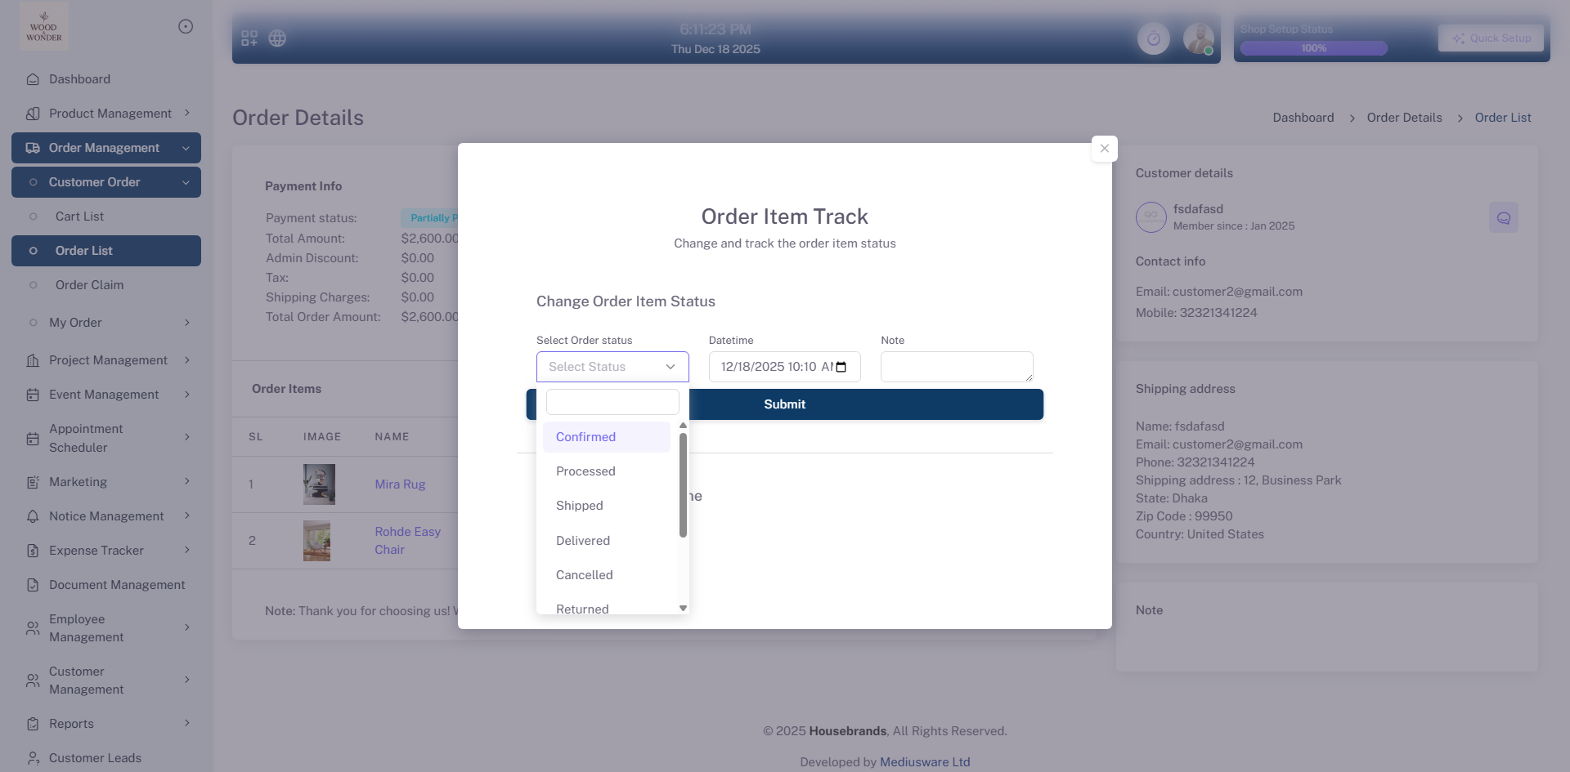Click the Select Status dropdown box
1570x772 pixels.
[x=612, y=367]
